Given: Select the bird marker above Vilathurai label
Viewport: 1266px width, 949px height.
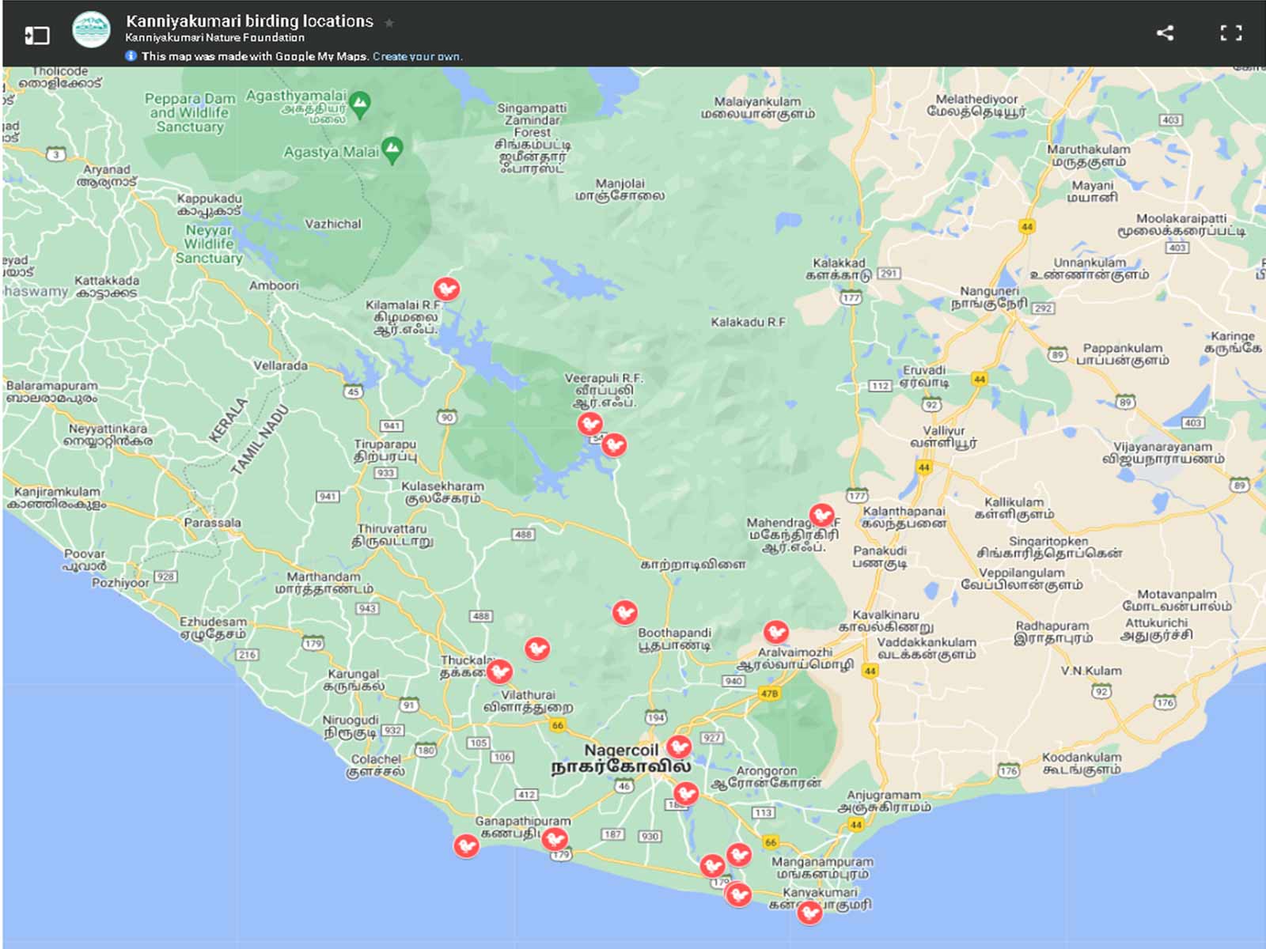Looking at the screenshot, I should tap(538, 649).
